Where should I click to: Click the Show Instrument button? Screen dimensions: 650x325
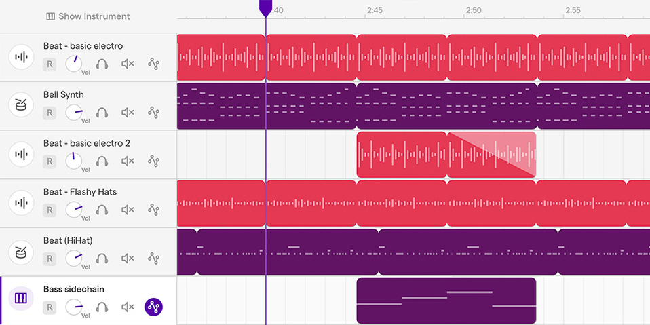tap(88, 16)
